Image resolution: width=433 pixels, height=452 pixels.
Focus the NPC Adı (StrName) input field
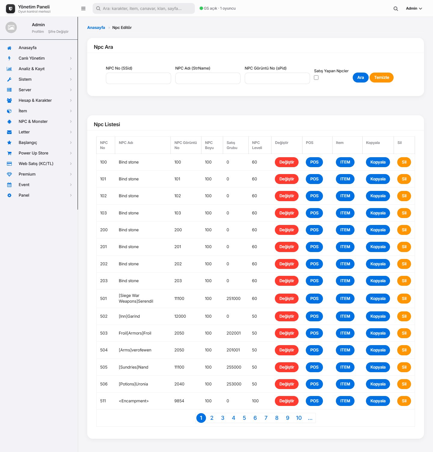(208, 78)
